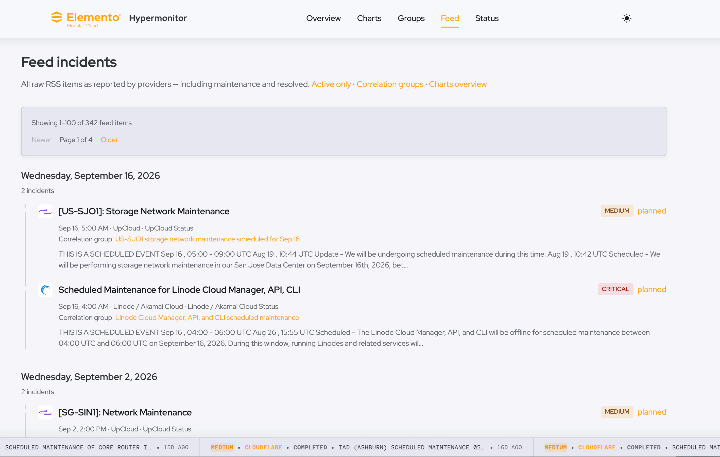Open Scheduled Maintenance for Linode Cloud Manager incident
Screen dimensions: 720x457
click(x=179, y=290)
